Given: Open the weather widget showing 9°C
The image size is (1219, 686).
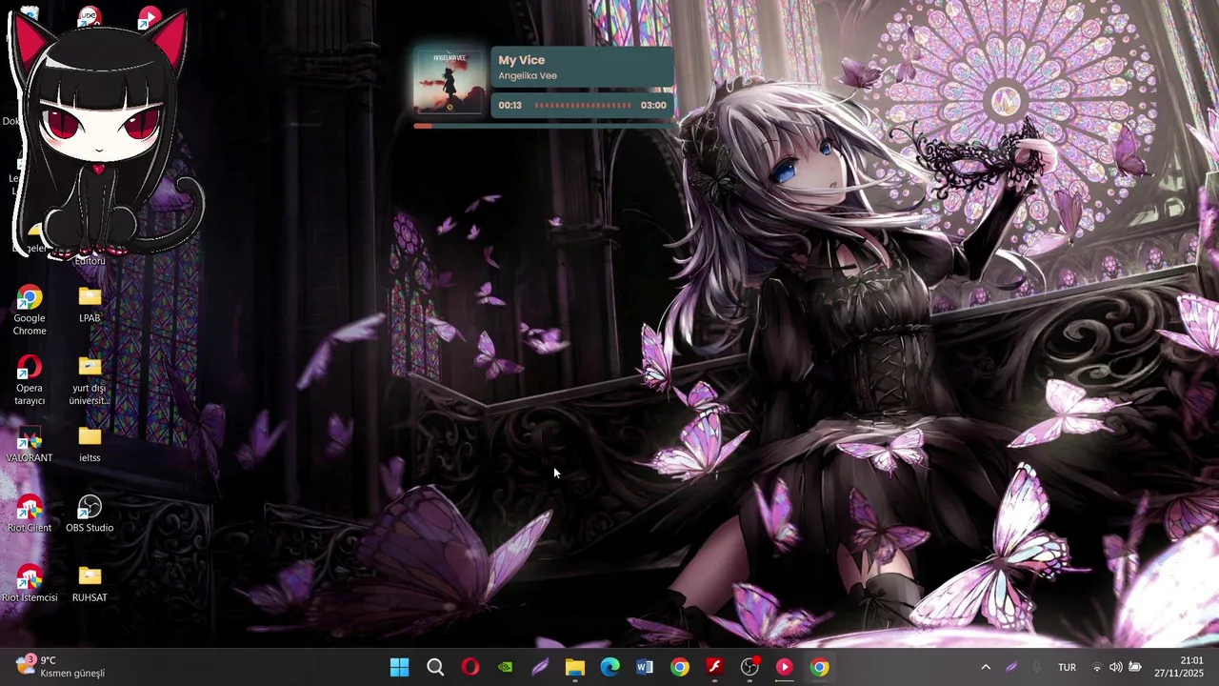Looking at the screenshot, I should pos(59,666).
